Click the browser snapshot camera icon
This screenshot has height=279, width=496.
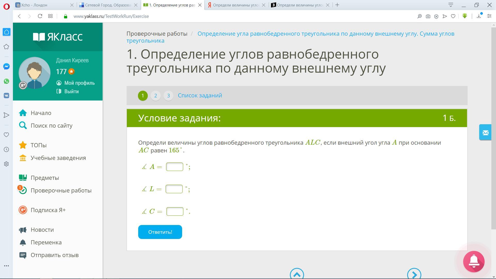pos(428,16)
